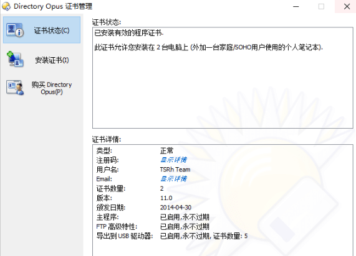Switch to the 安装证书(I) tab label
The image size is (356, 256).
(x=52, y=60)
